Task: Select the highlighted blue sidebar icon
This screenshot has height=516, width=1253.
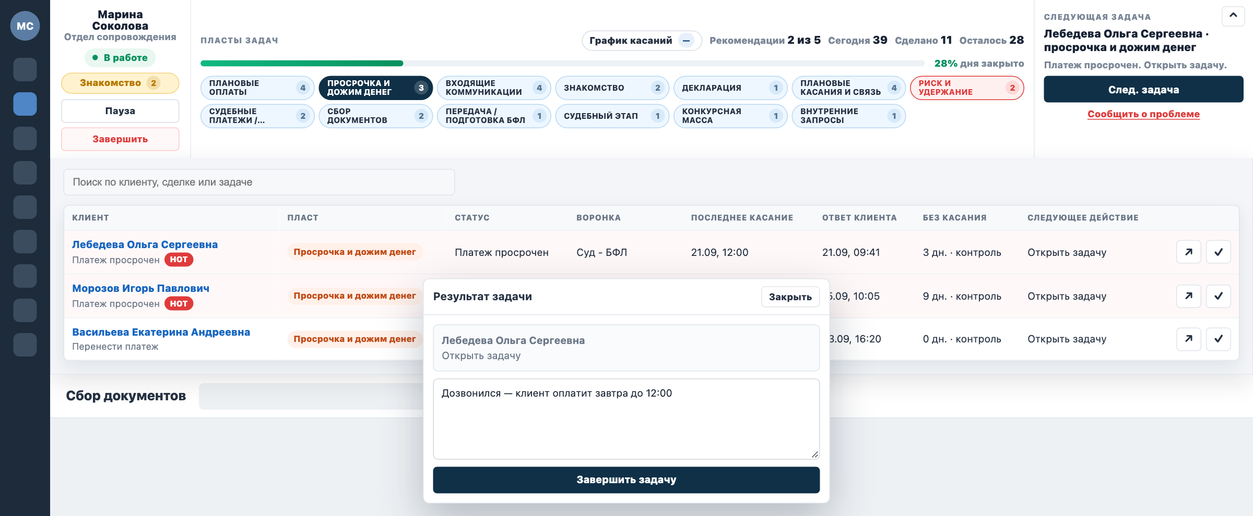Action: [x=25, y=104]
